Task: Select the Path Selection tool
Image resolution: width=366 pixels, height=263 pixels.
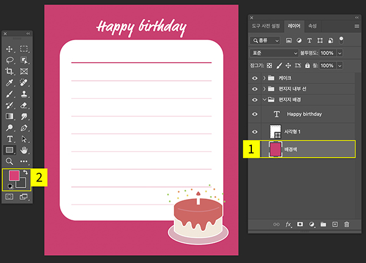Action: 24,139
